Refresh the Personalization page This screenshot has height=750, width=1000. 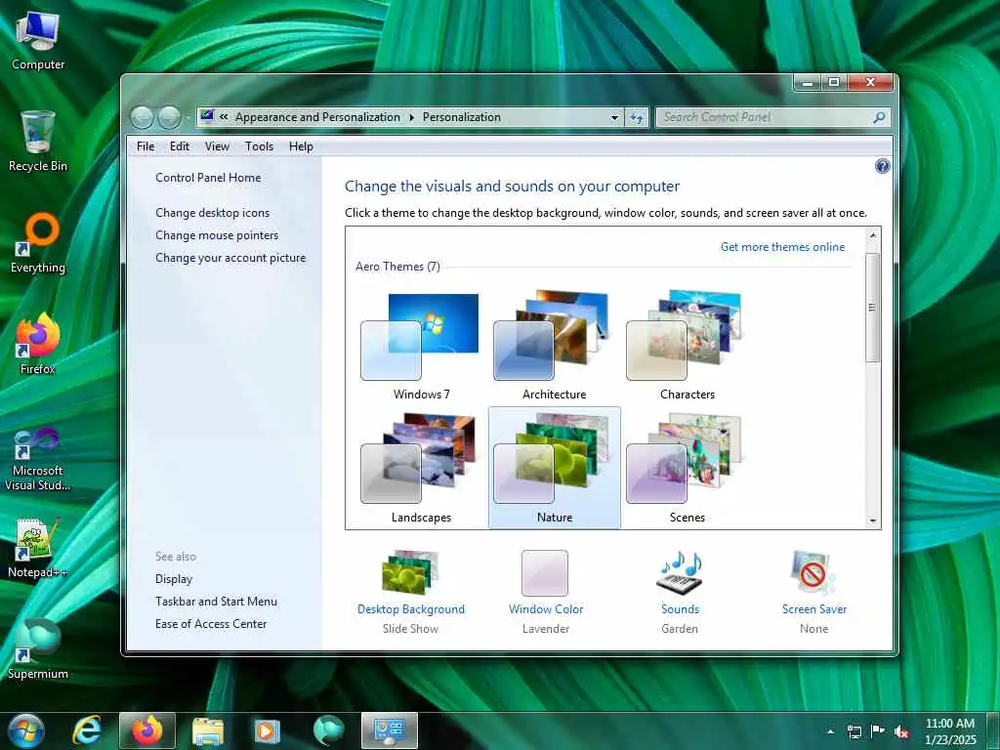[637, 117]
